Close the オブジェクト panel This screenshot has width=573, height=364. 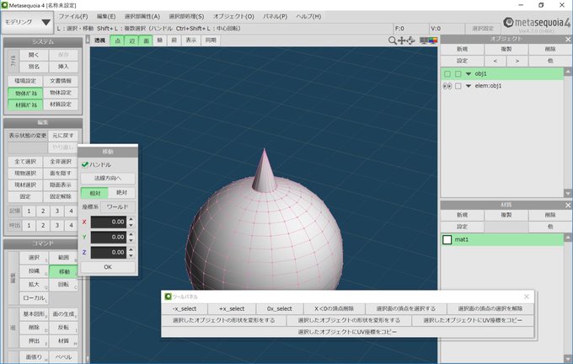(x=568, y=39)
